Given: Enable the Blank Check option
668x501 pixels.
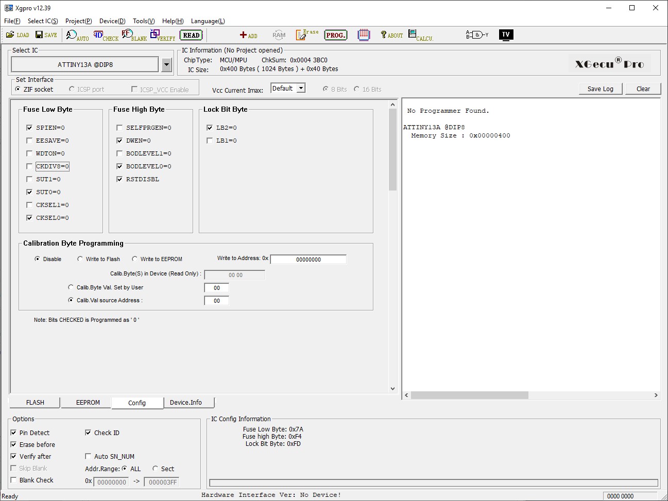Looking at the screenshot, I should pos(14,480).
